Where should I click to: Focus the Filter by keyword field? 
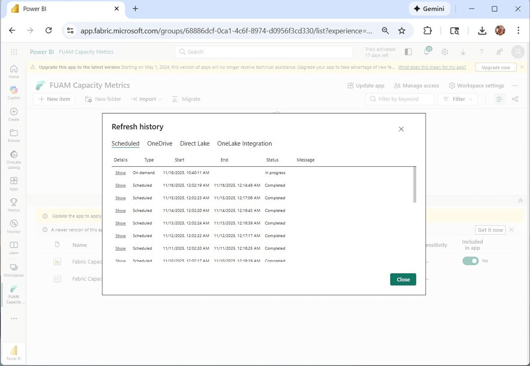pyautogui.click(x=400, y=99)
